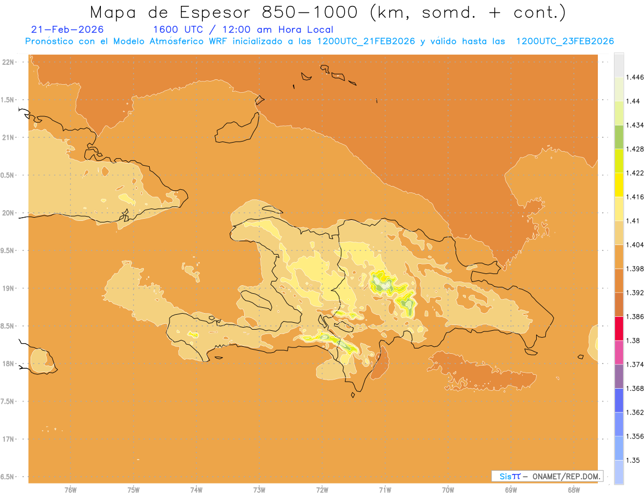Screen dimensions: 644x497
Task: Click the latitude label '21N'
Action: (x=8, y=138)
